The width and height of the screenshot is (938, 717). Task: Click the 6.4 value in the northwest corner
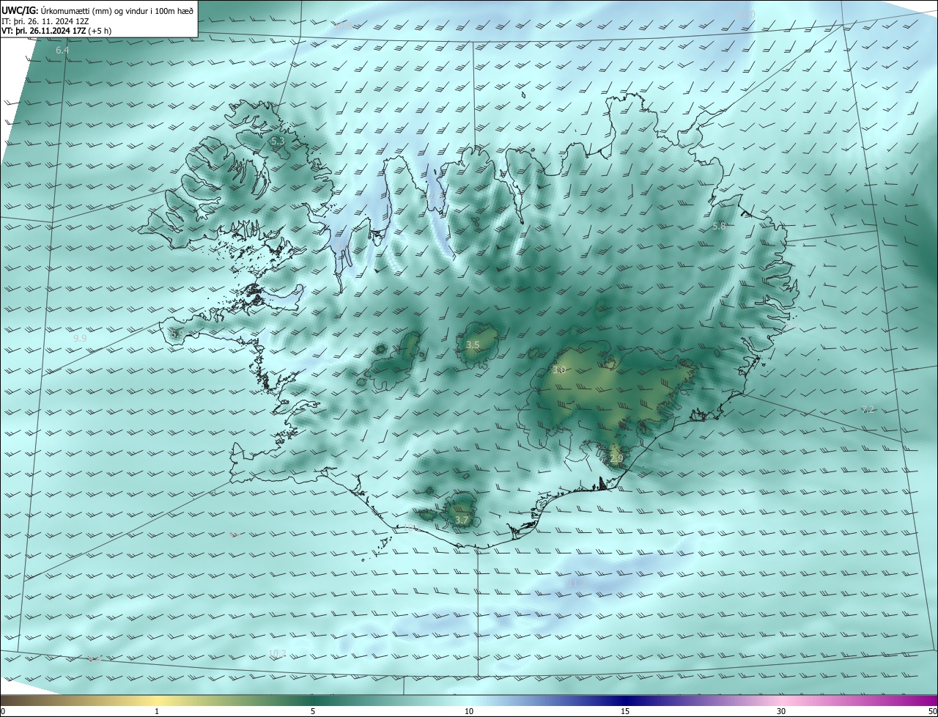tap(62, 51)
